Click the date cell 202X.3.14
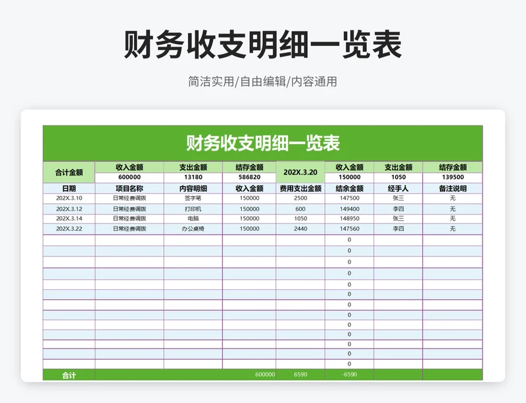 (x=69, y=218)
